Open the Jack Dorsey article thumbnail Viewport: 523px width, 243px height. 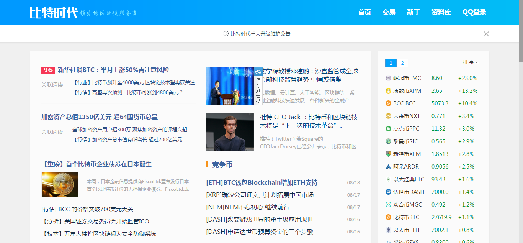pyautogui.click(x=230, y=132)
